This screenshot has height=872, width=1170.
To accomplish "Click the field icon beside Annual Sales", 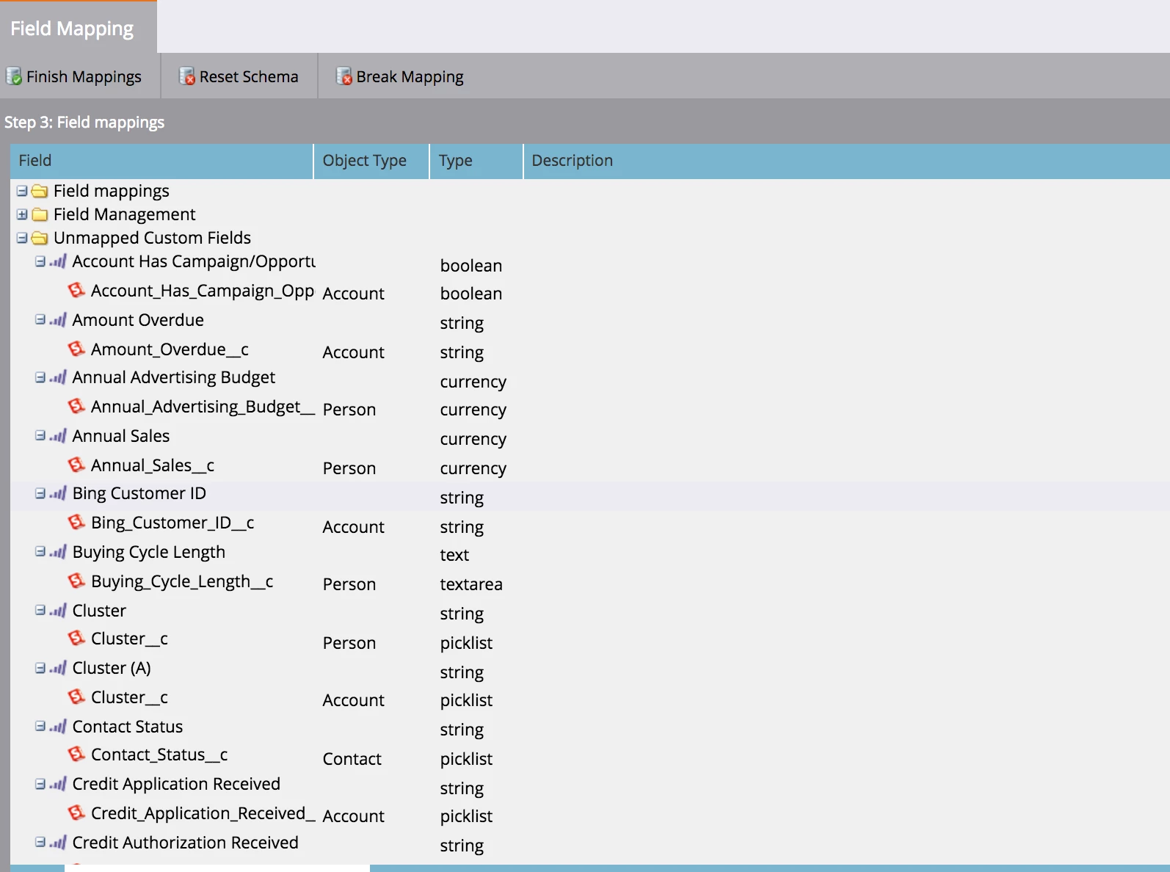I will [x=58, y=436].
